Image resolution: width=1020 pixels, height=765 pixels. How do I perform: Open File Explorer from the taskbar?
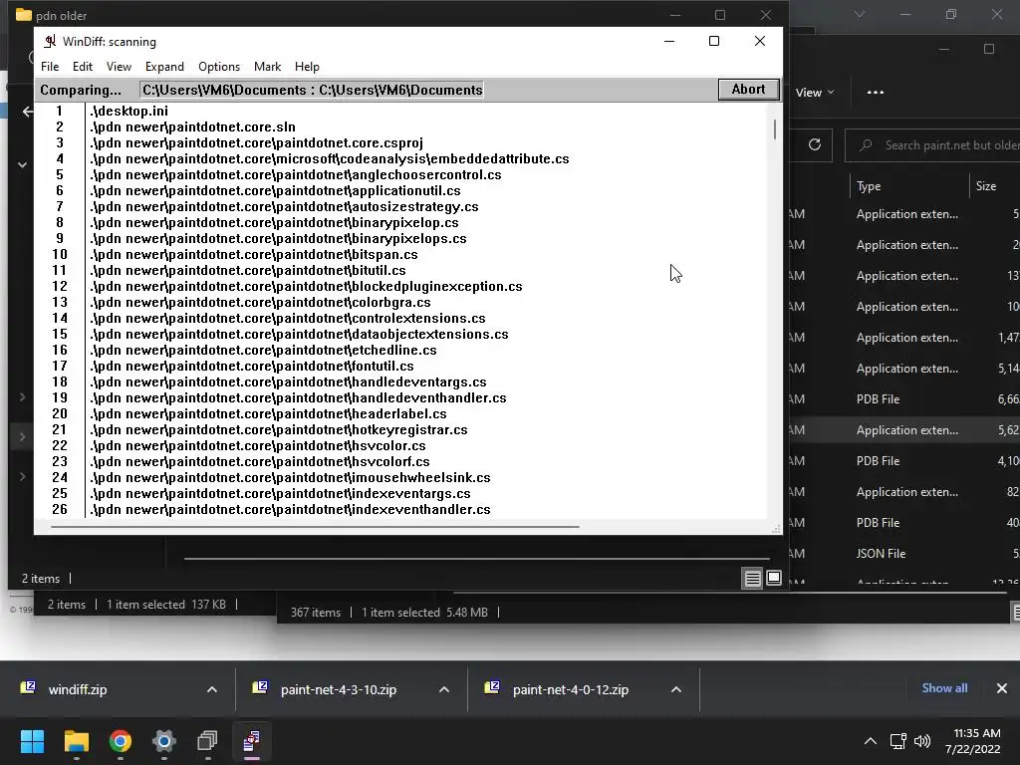[x=76, y=741]
